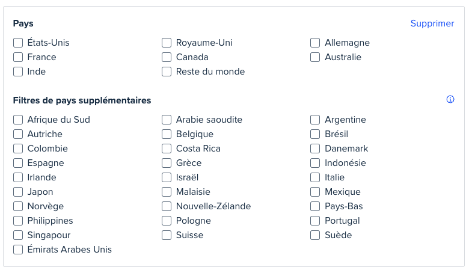The height and width of the screenshot is (273, 469).
Task: Check the Israël checkbox
Action: click(167, 177)
